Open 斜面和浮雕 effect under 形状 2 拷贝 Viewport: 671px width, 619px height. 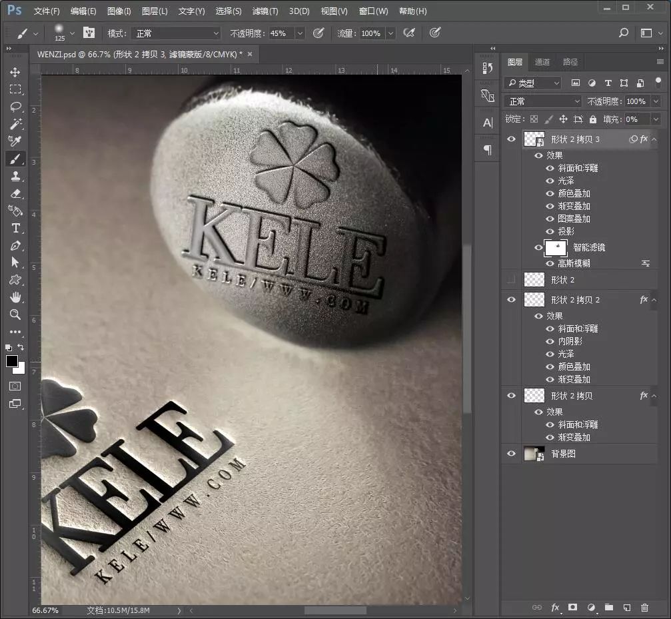(578, 424)
